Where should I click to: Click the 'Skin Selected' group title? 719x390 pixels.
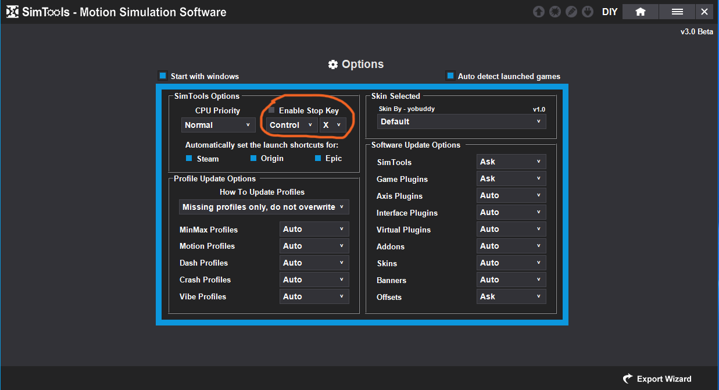(396, 96)
